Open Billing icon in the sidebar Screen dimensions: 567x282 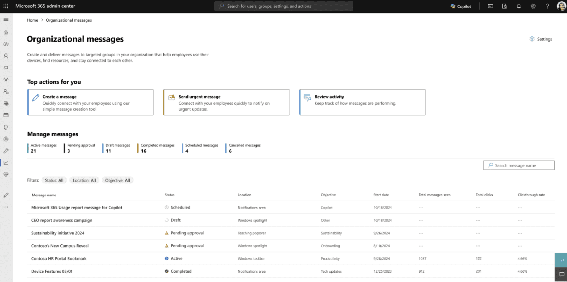pos(6,115)
